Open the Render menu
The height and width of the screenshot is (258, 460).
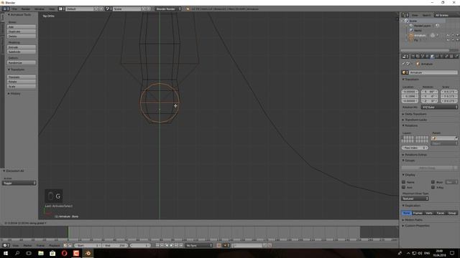[26, 9]
